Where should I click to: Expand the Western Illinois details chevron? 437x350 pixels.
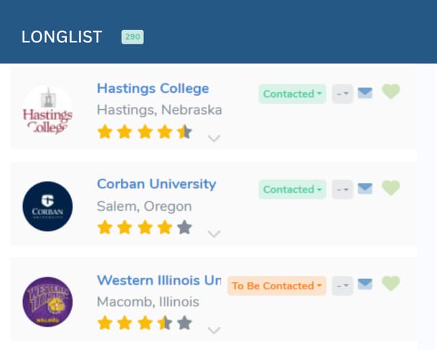tap(214, 330)
